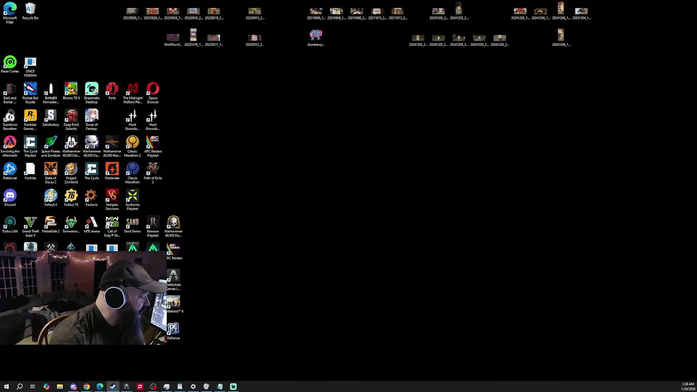Select PlanetSide 2 shortcut
Viewport: 697px width, 392px height.
51,225
